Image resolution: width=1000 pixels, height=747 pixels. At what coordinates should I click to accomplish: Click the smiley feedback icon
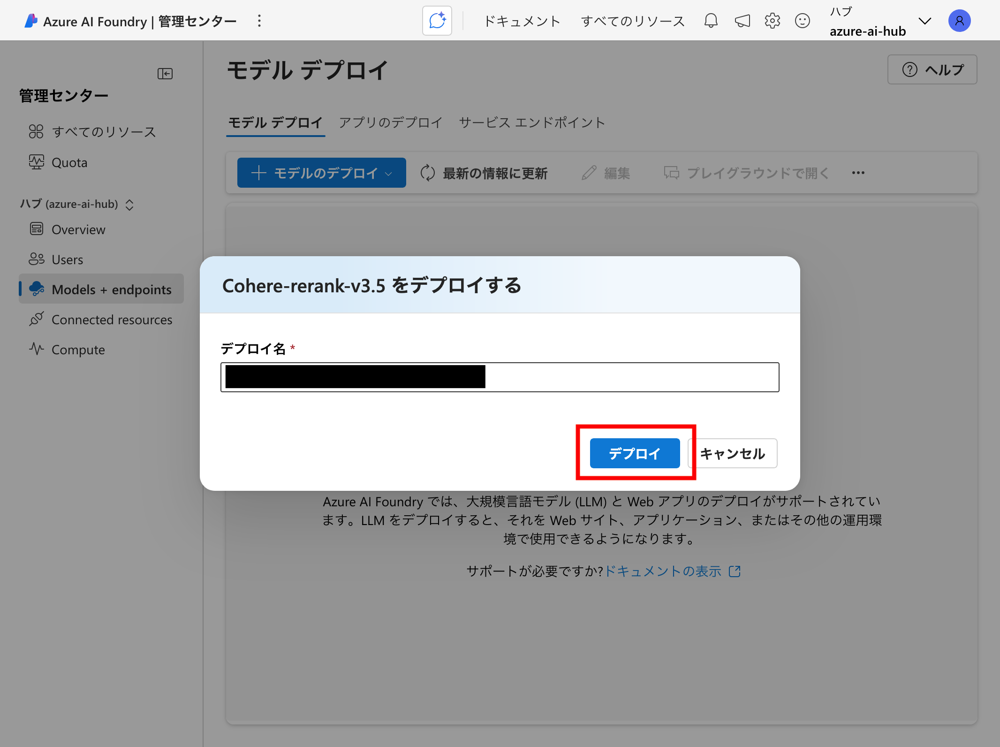point(802,21)
